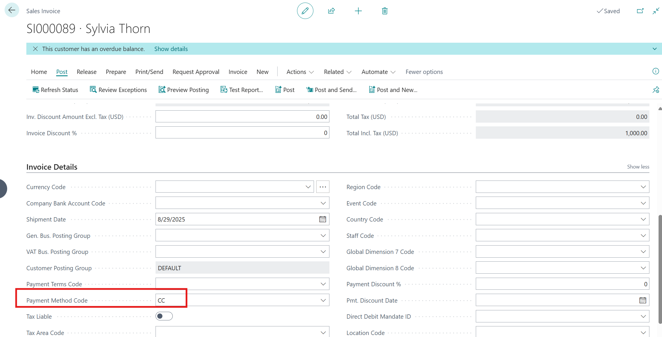Click Currency Code ellipsis button

click(323, 187)
